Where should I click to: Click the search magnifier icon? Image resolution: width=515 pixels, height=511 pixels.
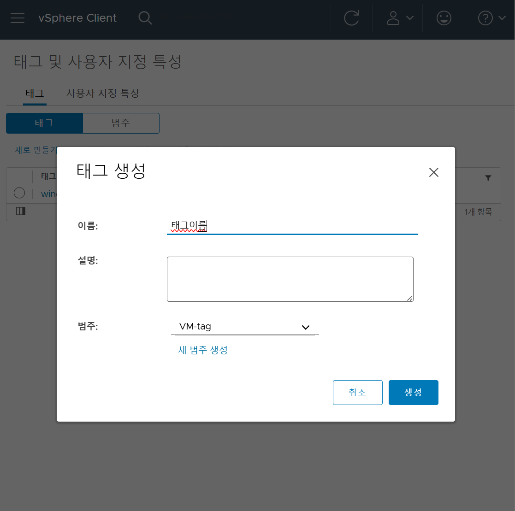click(x=145, y=18)
